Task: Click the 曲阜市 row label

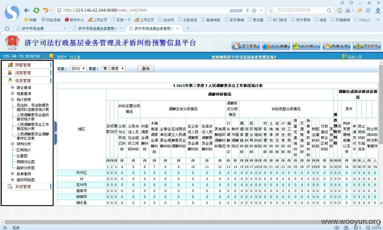Action: (81, 191)
